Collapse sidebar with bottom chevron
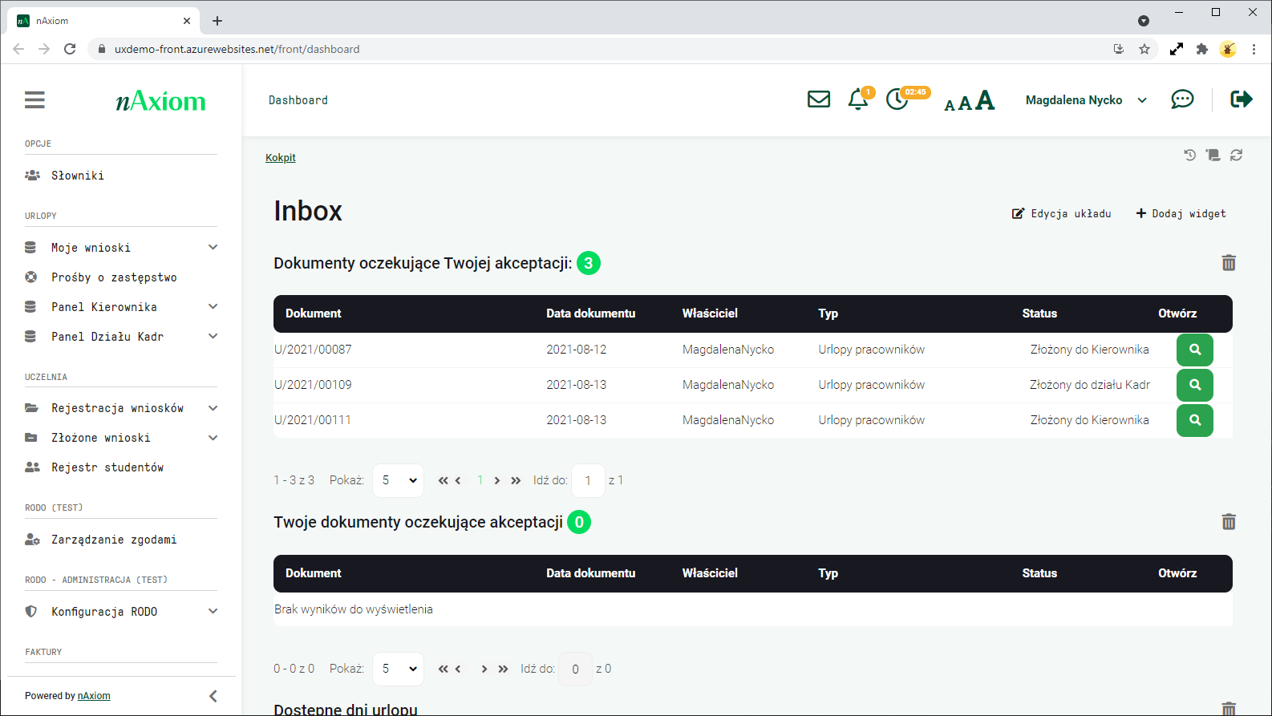1272x716 pixels. click(x=213, y=696)
